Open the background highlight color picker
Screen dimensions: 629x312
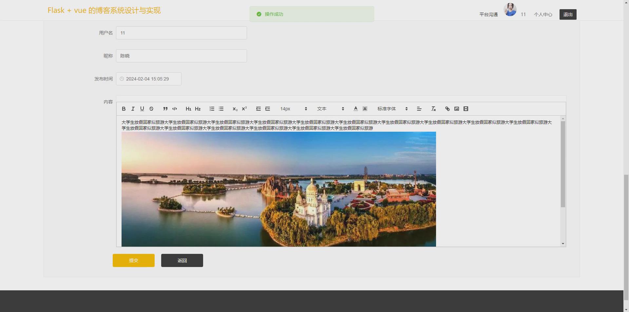click(365, 109)
